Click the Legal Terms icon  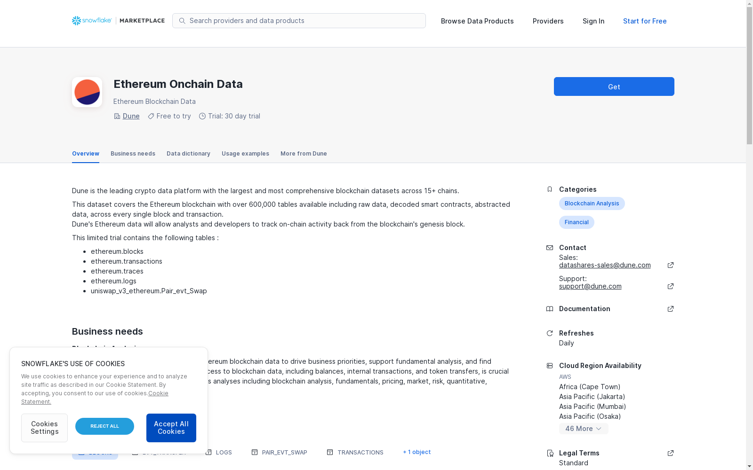(550, 454)
